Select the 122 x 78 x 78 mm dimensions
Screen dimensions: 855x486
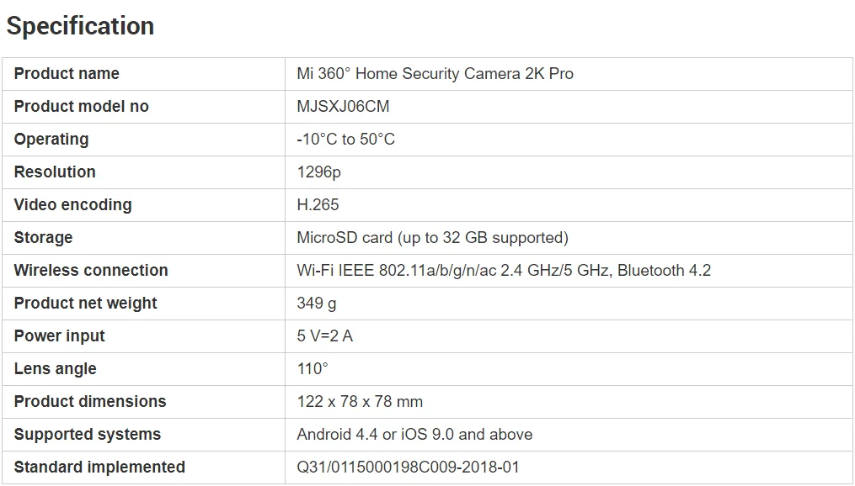[360, 402]
